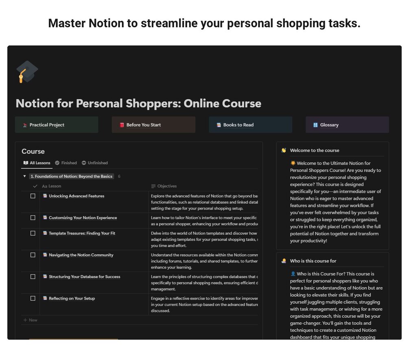Collapse the Foundations of Notion group triangle
This screenshot has height=347, width=409.
coord(24,176)
